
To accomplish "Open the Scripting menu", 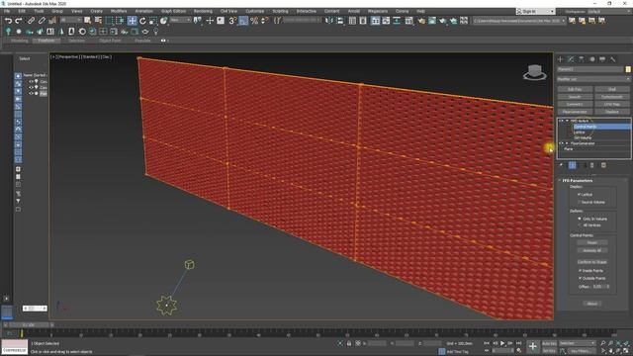I will [280, 11].
